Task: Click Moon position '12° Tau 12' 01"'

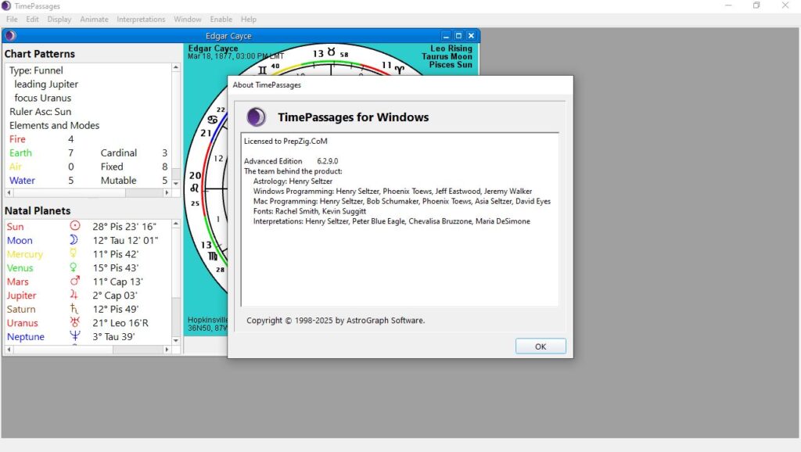Action: (126, 240)
